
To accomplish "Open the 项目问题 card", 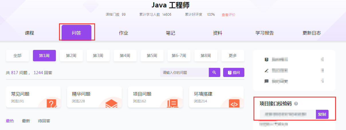I will point(155,97).
